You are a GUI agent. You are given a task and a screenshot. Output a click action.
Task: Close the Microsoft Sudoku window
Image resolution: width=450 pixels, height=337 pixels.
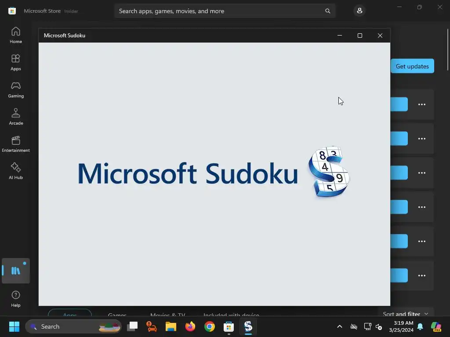380,36
